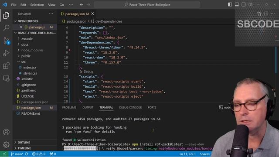
Task: Open the Selection menu
Action: pos(37,5)
